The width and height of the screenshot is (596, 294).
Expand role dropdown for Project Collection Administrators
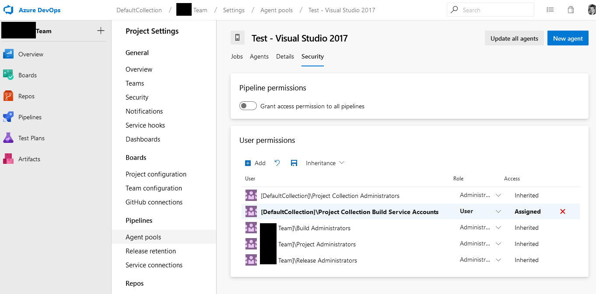pyautogui.click(x=498, y=195)
